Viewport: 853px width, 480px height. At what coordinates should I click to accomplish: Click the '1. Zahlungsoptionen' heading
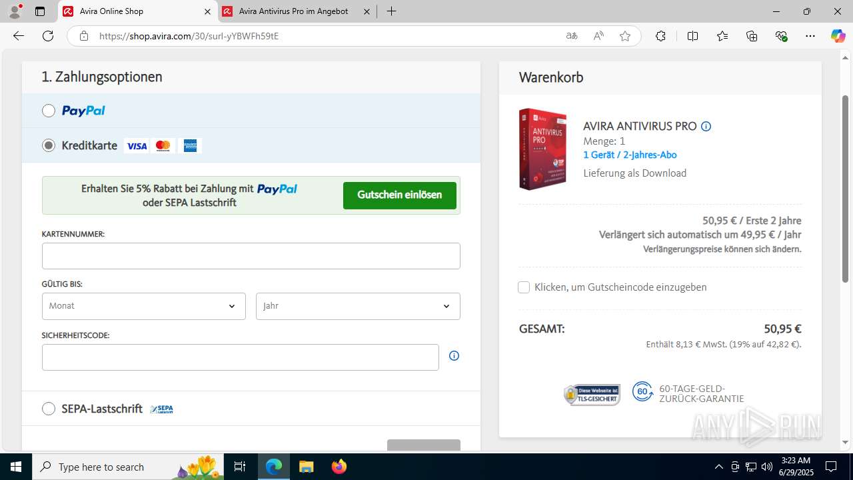click(x=102, y=77)
